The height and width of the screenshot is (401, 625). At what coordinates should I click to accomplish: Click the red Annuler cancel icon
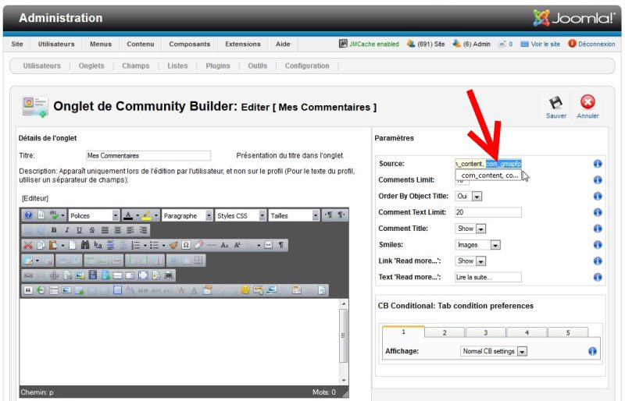click(587, 102)
